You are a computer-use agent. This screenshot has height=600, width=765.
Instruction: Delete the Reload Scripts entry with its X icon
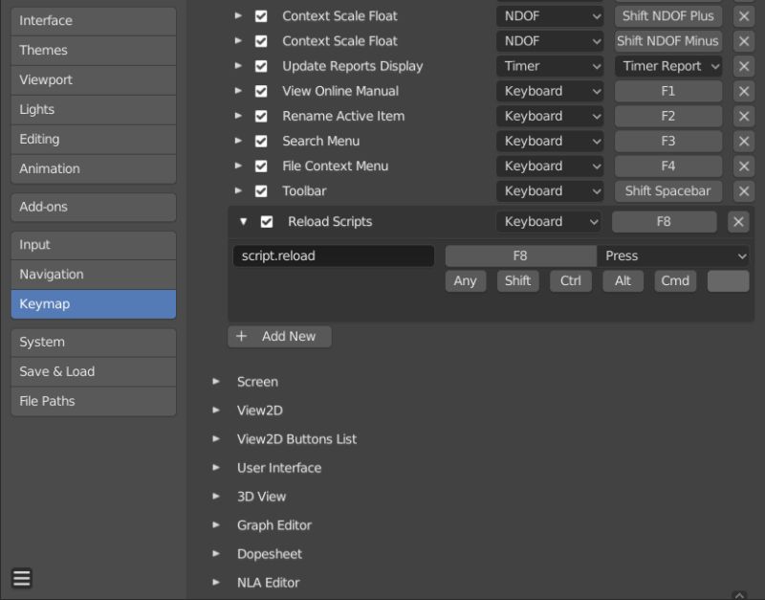[x=737, y=221]
